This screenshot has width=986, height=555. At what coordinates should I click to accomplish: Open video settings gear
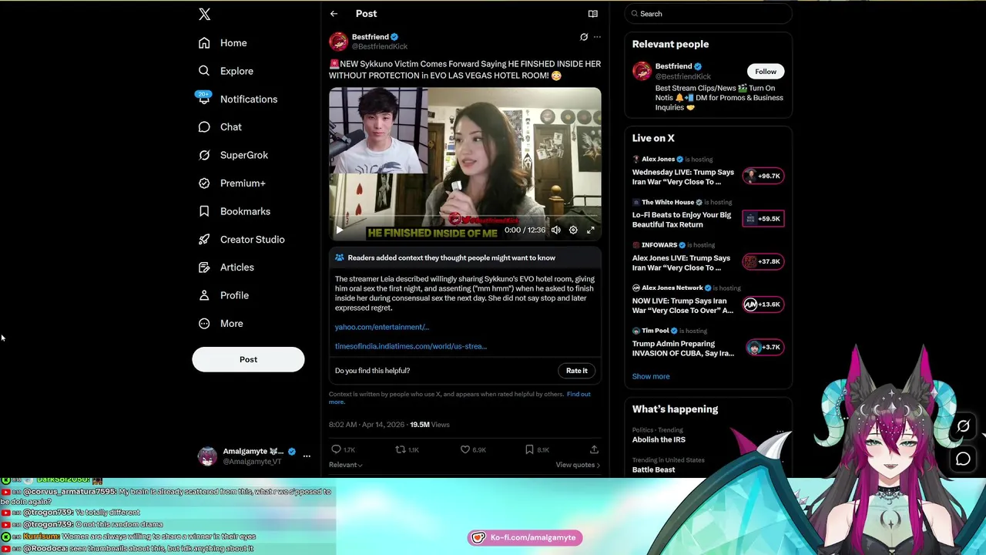[x=573, y=230]
